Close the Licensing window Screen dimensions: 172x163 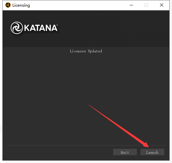click(162, 5)
